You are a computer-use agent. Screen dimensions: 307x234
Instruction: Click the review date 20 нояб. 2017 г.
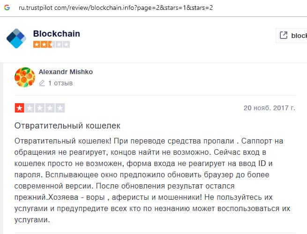(x=269, y=108)
